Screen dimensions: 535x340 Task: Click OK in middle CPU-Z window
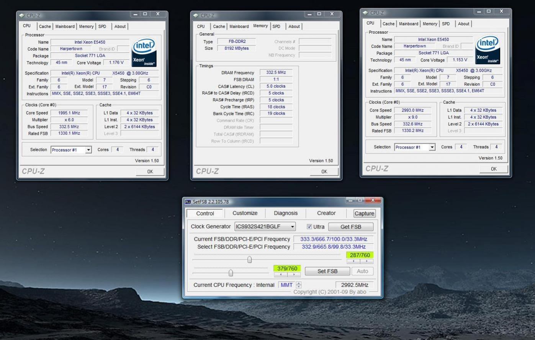[x=324, y=172]
